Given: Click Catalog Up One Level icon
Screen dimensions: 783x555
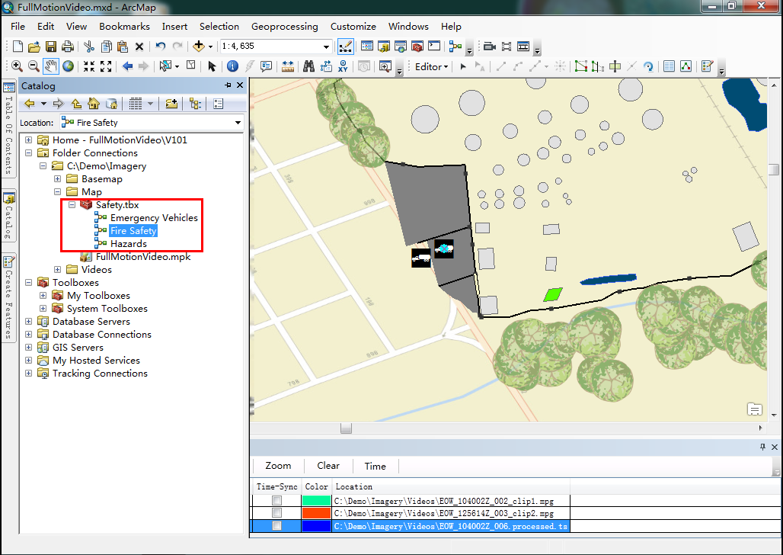Looking at the screenshot, I should [76, 104].
